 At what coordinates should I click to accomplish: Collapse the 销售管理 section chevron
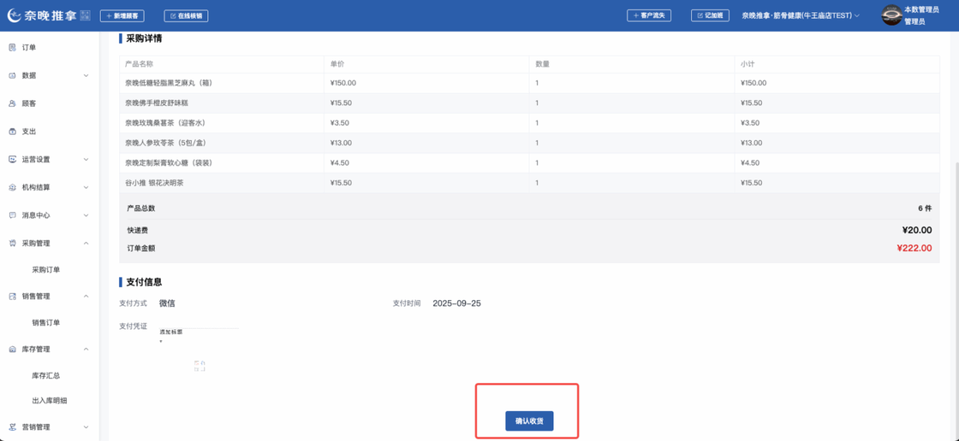[x=86, y=297]
